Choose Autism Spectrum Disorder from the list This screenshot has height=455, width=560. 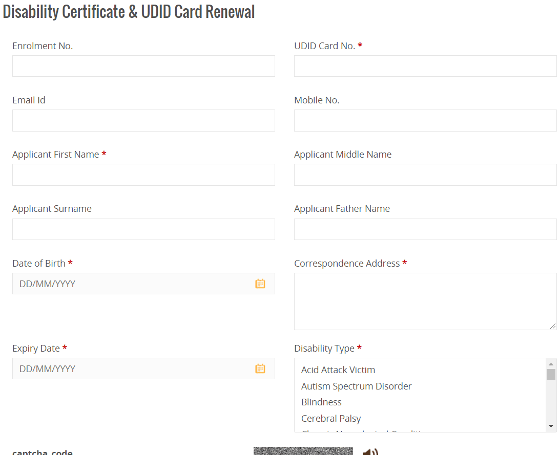pos(357,386)
